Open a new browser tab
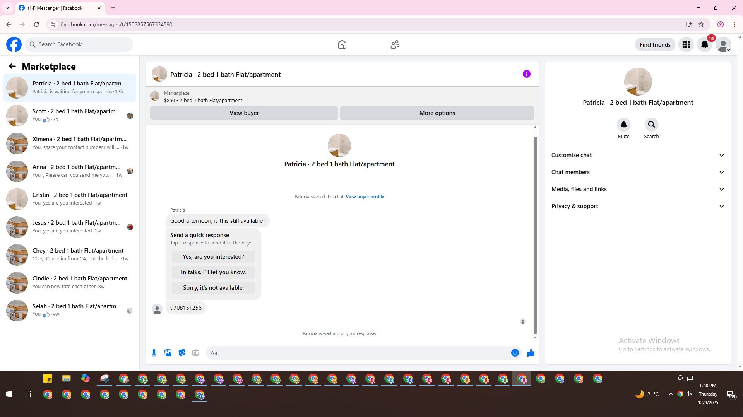Screen dimensions: 743x417 pyautogui.click(x=113, y=8)
